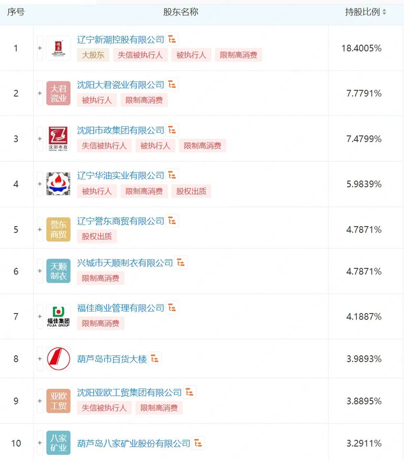Click equity structure icon beside 沈阳大君瓷业有限公司
This screenshot has width=404, height=461.
click(x=173, y=85)
